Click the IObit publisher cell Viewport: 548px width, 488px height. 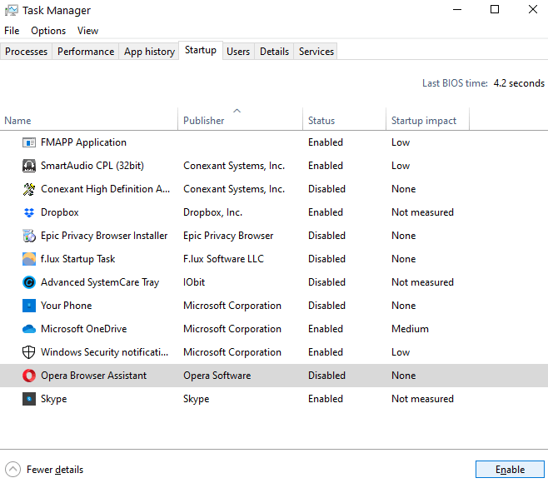(x=194, y=282)
